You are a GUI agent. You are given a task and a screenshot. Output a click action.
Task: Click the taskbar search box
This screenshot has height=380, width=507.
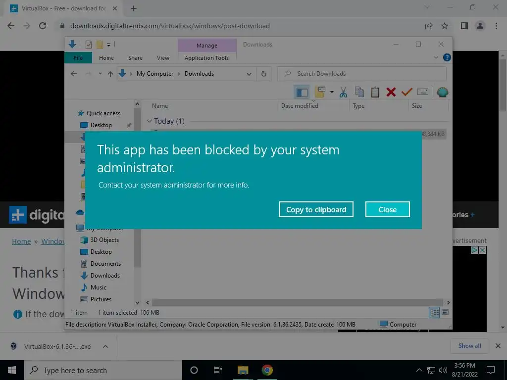pos(103,370)
